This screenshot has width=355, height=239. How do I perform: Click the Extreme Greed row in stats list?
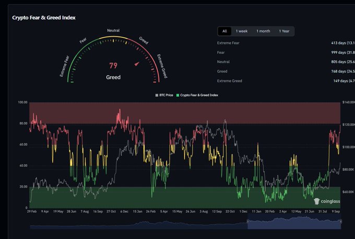[x=286, y=81]
